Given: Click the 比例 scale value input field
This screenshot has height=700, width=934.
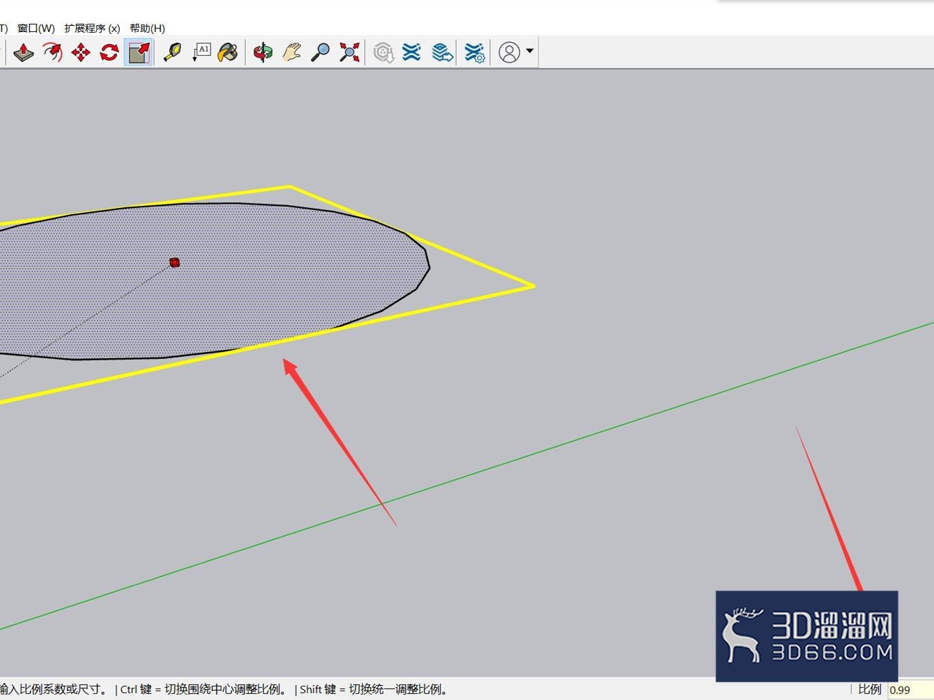Looking at the screenshot, I should (911, 689).
